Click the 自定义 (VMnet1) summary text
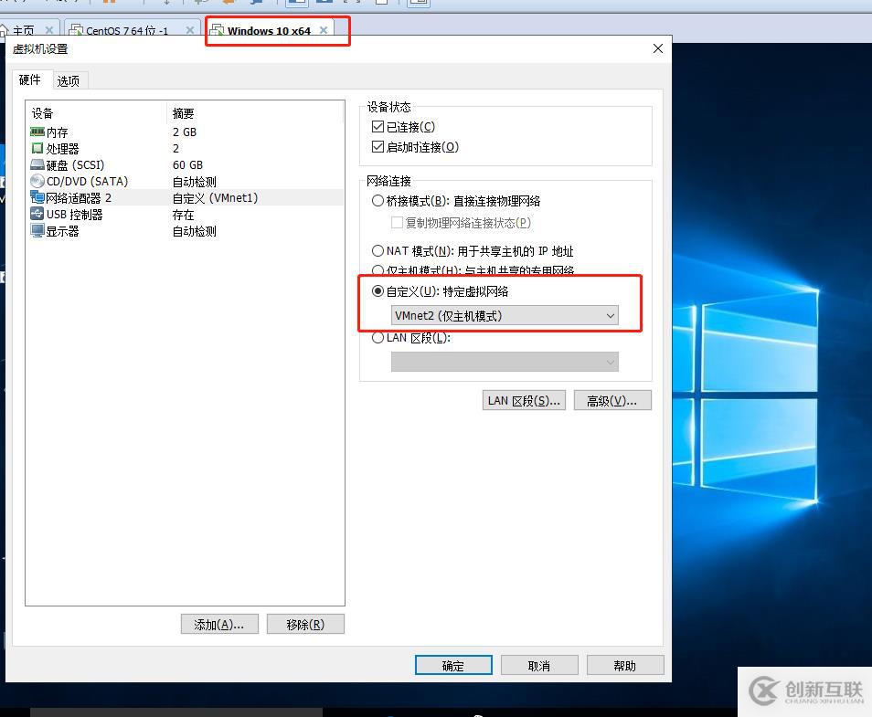Screen dimensions: 872x717 coord(215,198)
